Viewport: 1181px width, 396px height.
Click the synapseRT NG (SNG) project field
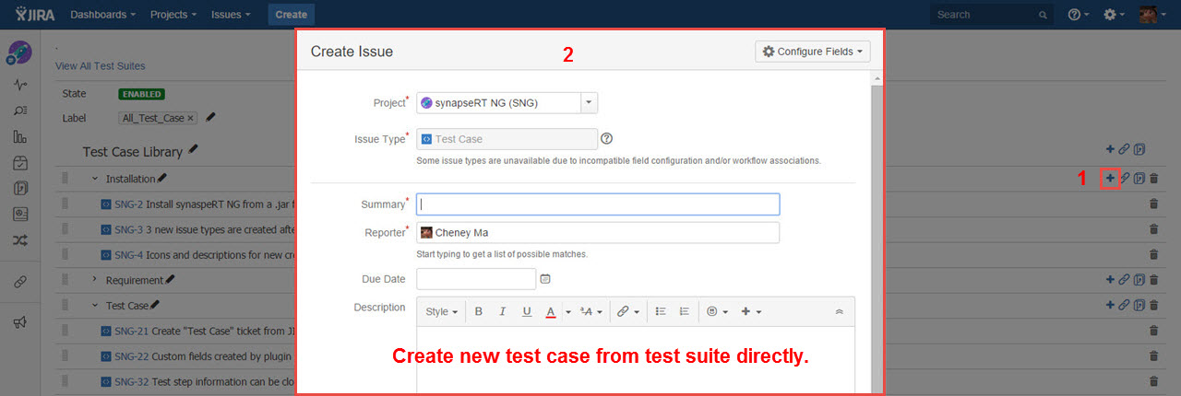click(499, 103)
